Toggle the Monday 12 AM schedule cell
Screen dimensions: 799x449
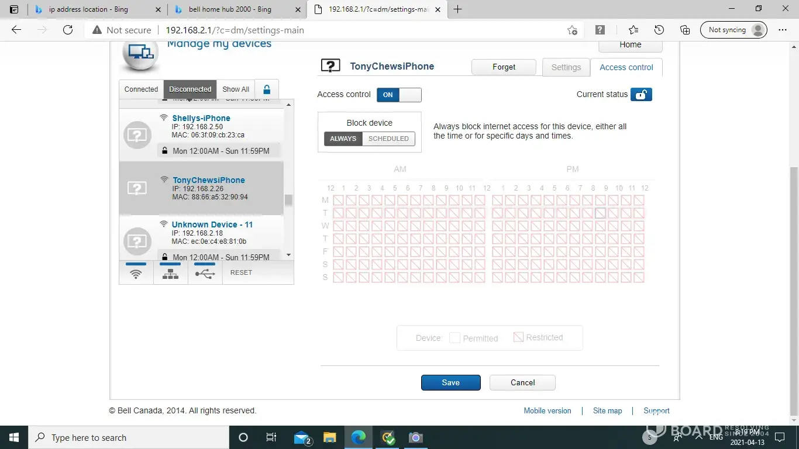click(x=338, y=201)
